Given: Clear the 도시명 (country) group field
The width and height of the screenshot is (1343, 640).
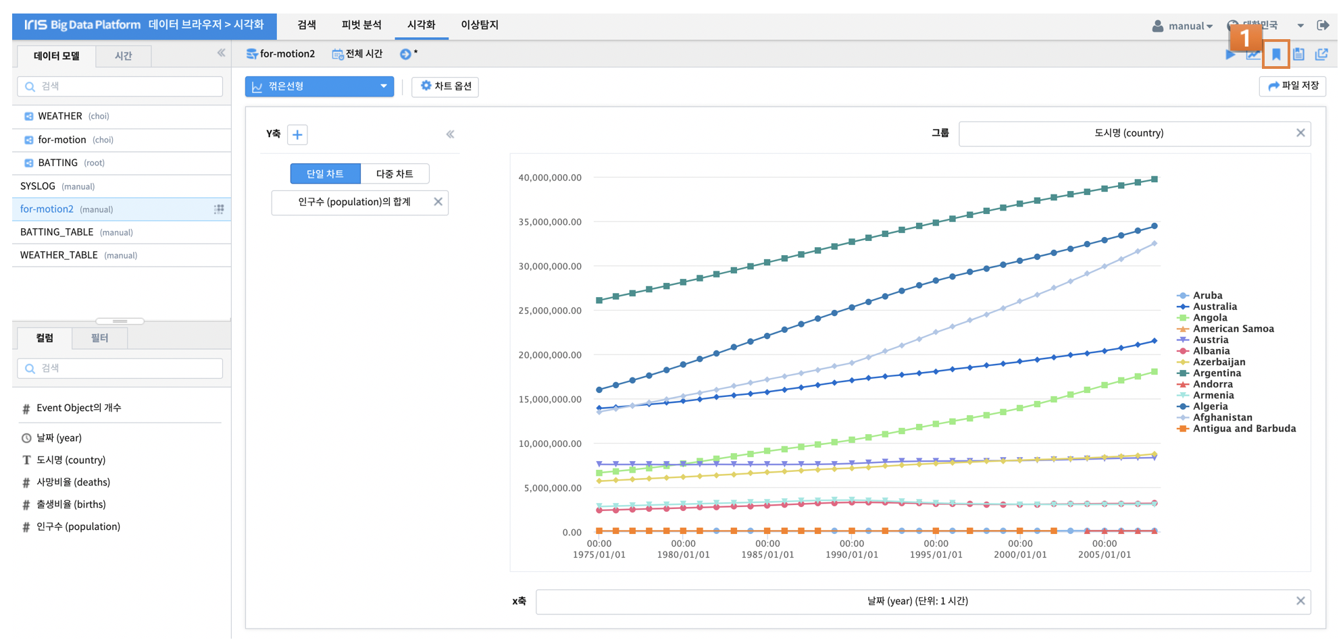Looking at the screenshot, I should click(1300, 133).
